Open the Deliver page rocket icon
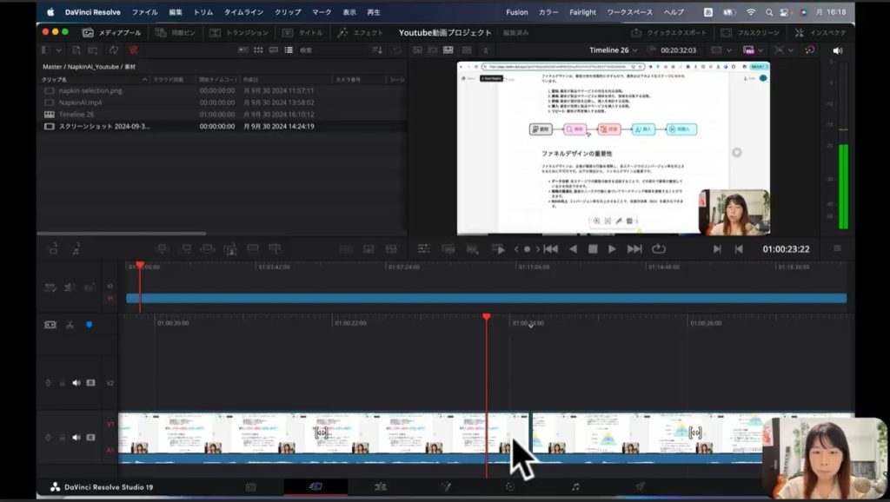Viewport: 890px width, 502px height. (640, 487)
